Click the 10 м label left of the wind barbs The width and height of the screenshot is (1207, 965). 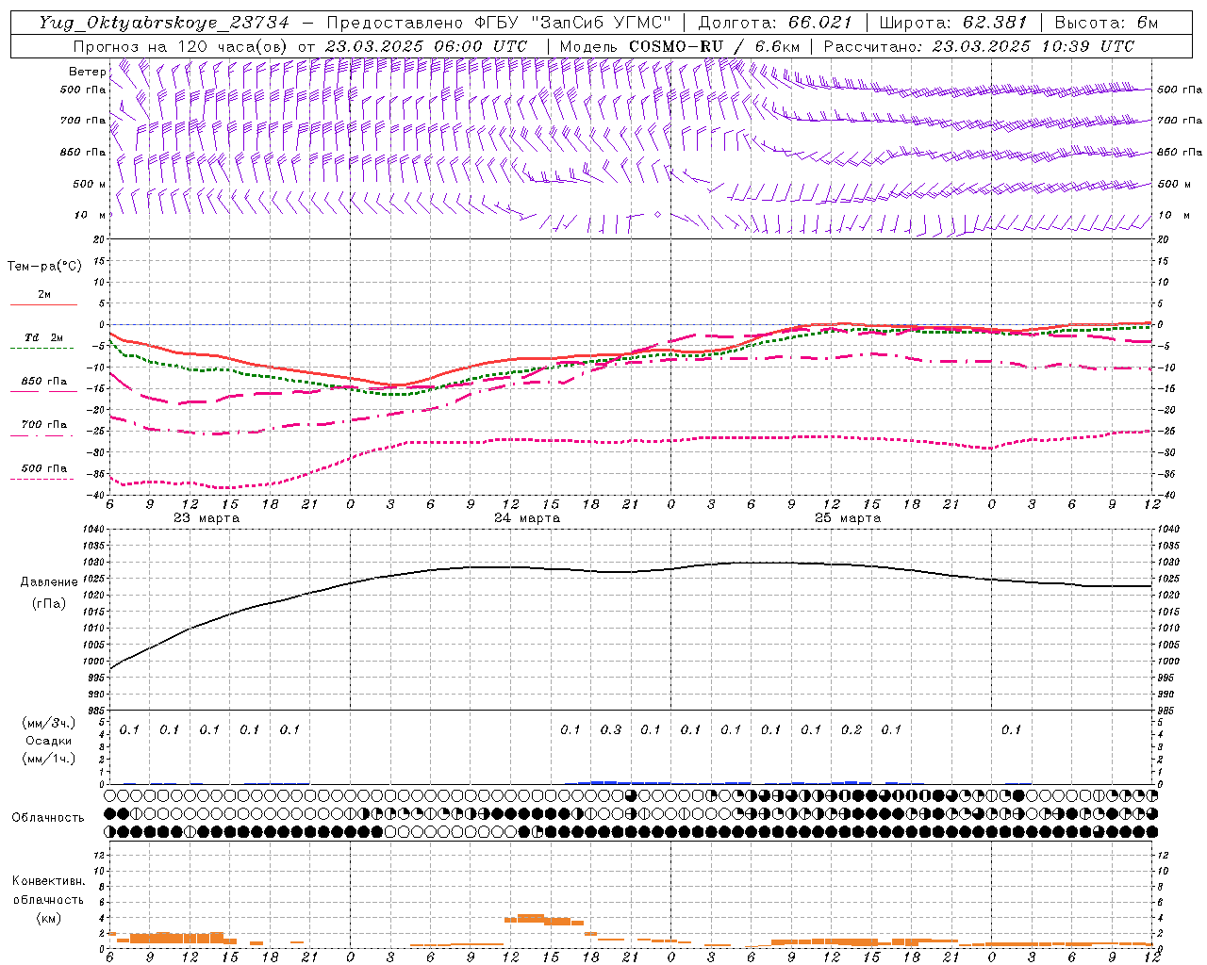90,215
